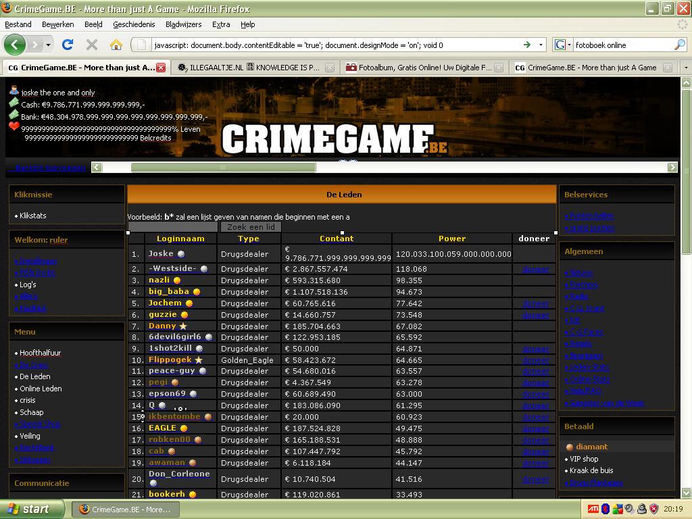
Task: Click the green Go arrow in address bar
Action: click(527, 45)
